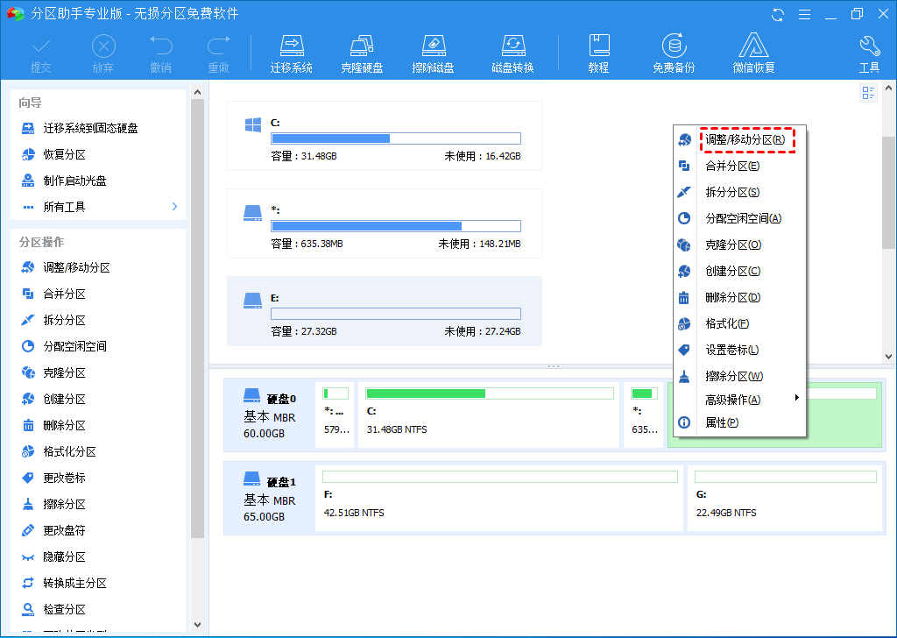This screenshot has width=897, height=638.
Task: Click the 硬盘1 disk header
Action: coord(269,499)
